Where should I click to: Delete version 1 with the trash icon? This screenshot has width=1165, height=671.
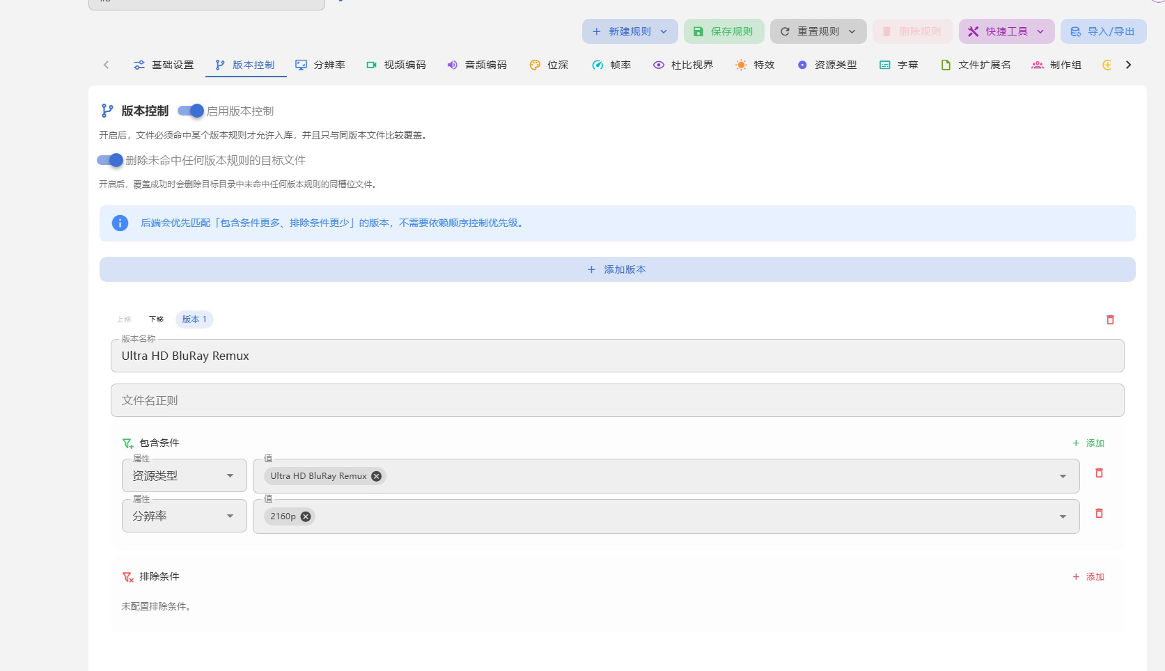(x=1110, y=319)
